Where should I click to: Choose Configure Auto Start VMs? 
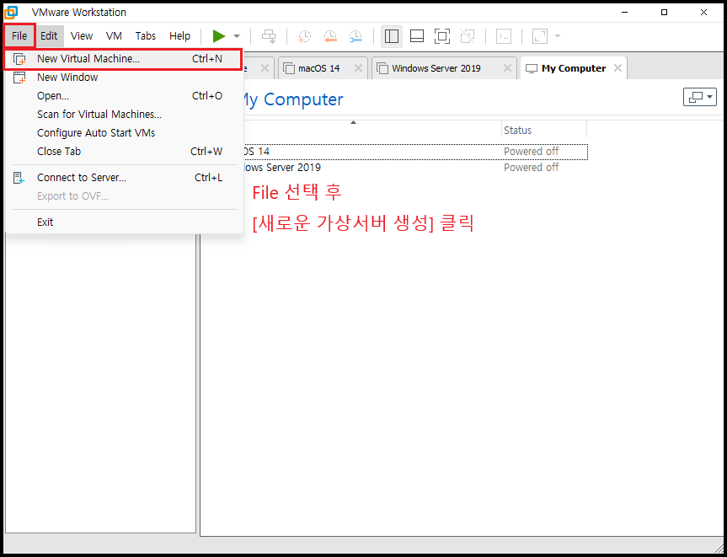click(123, 132)
